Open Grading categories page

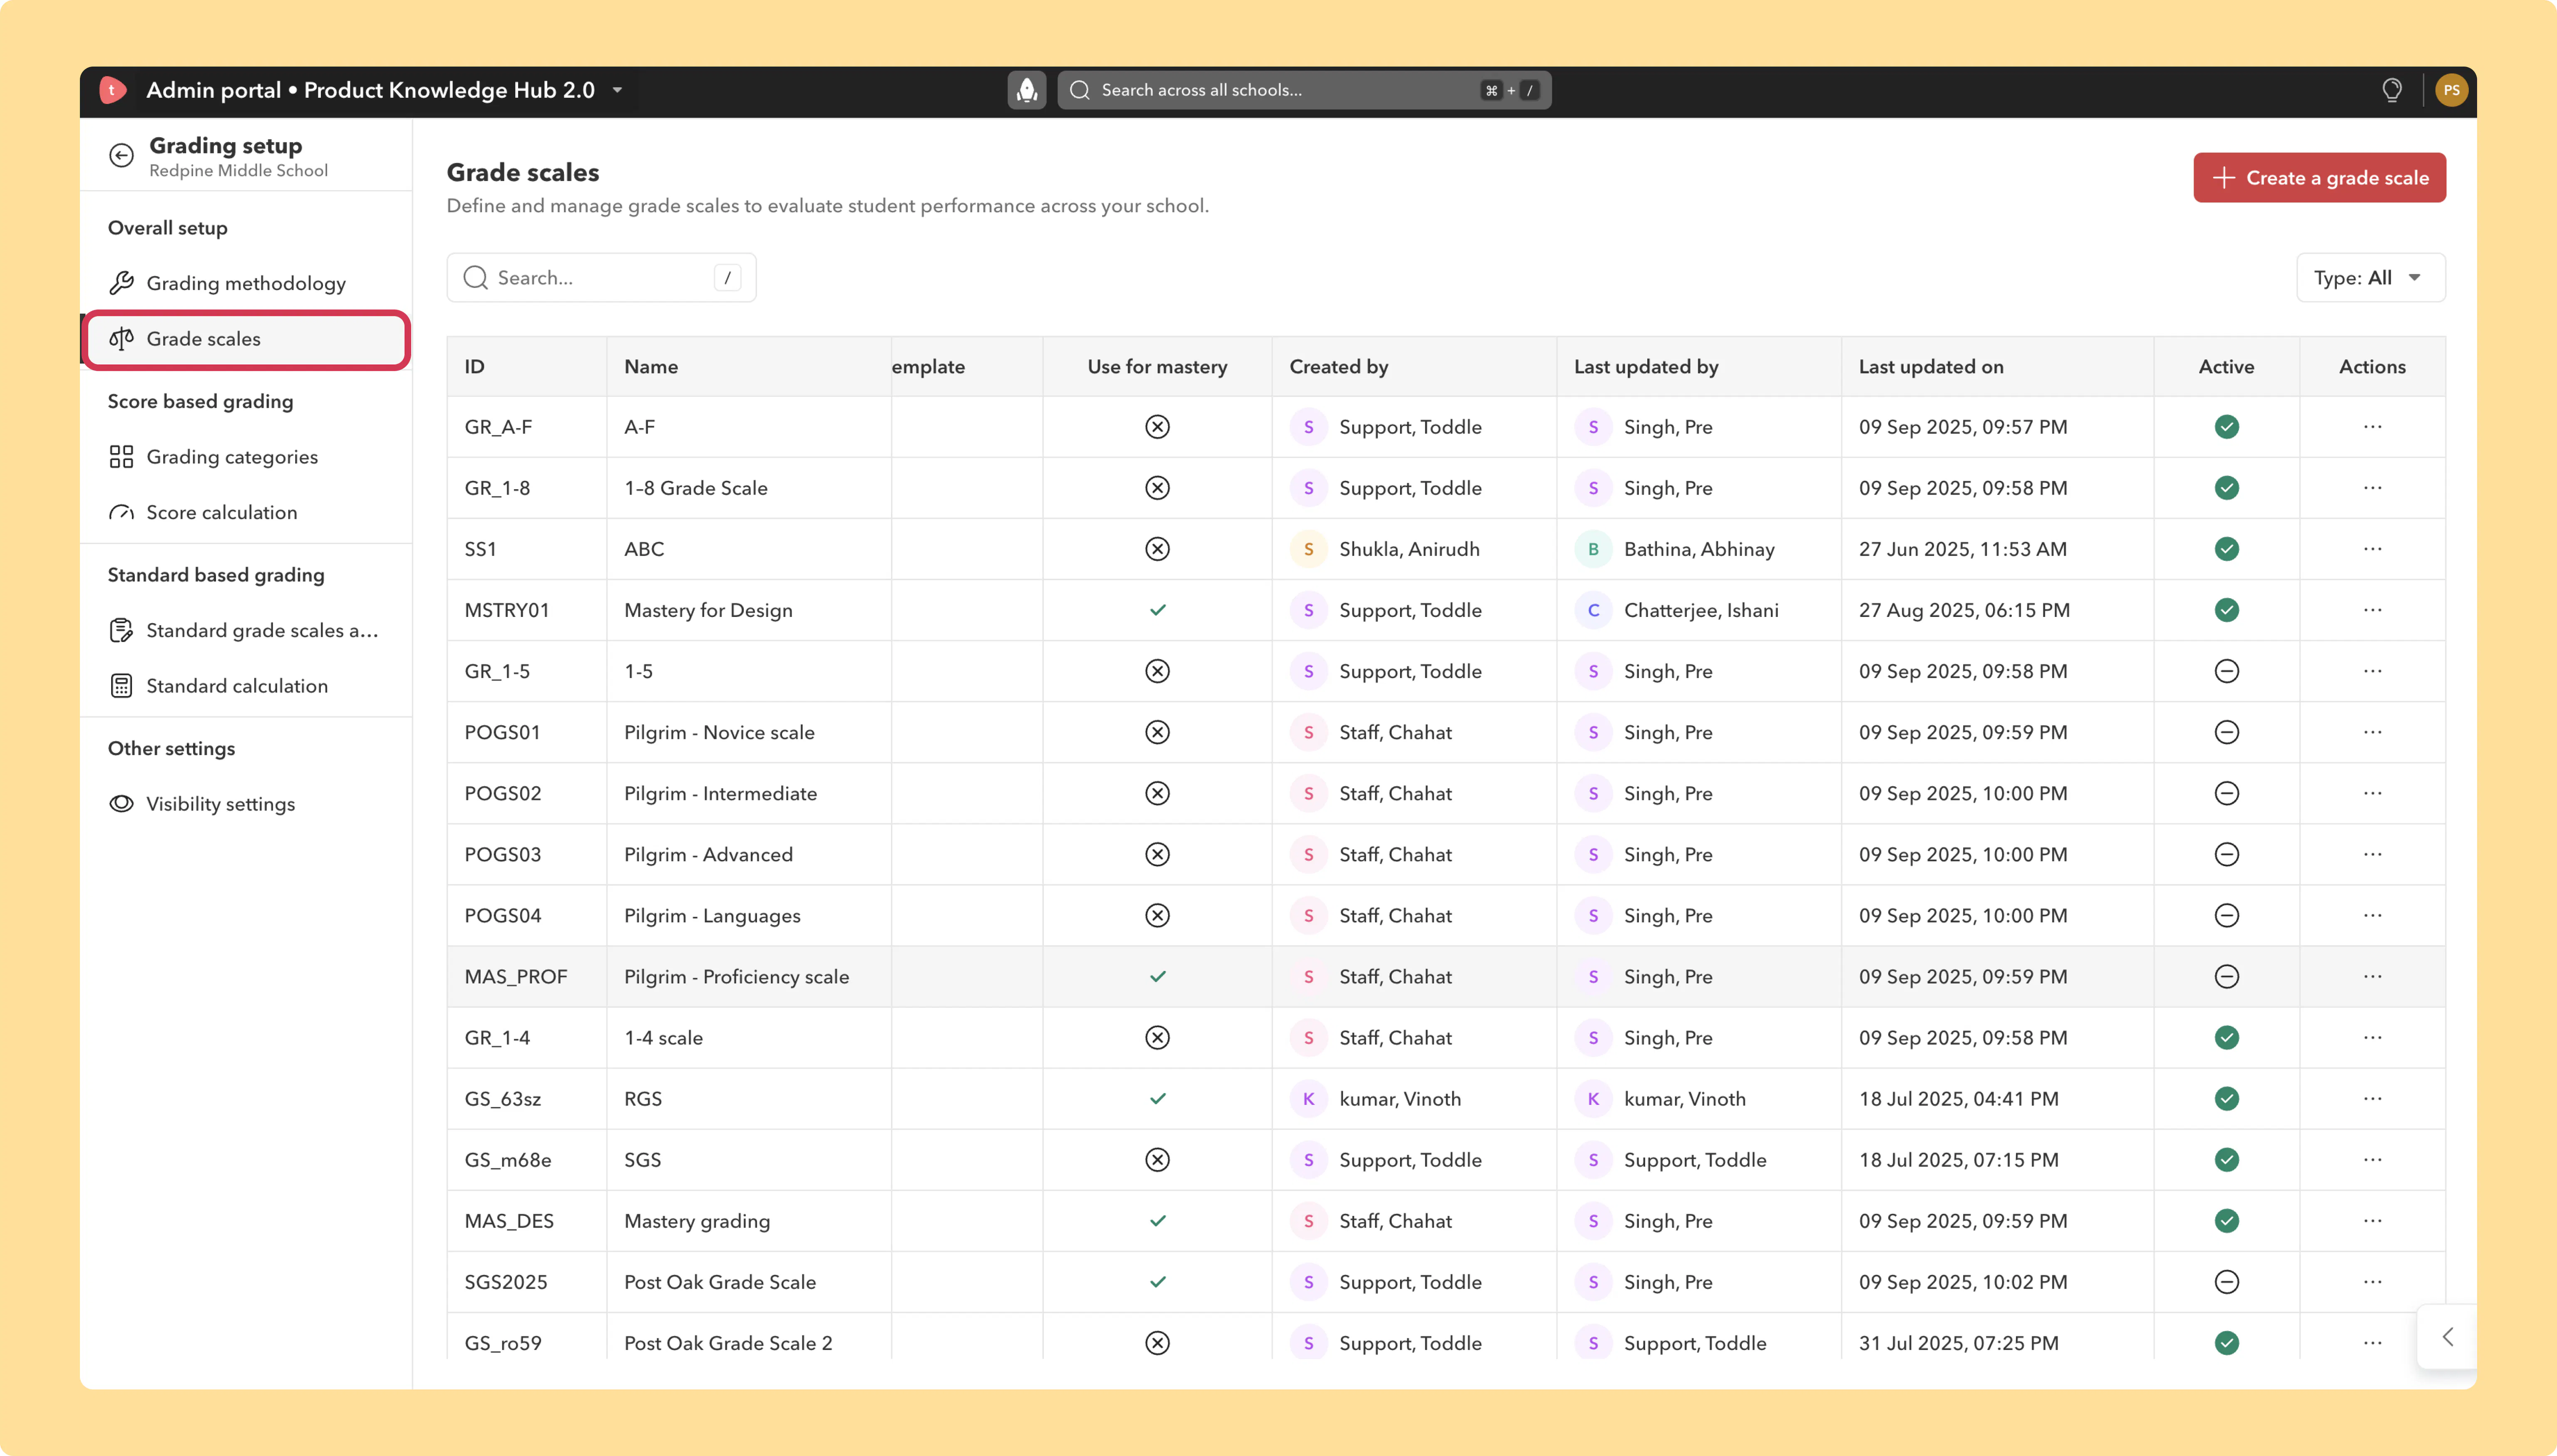(x=246, y=457)
